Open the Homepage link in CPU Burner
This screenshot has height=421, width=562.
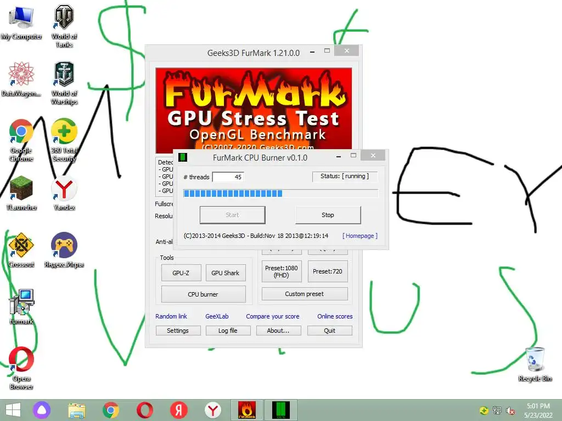[360, 236]
